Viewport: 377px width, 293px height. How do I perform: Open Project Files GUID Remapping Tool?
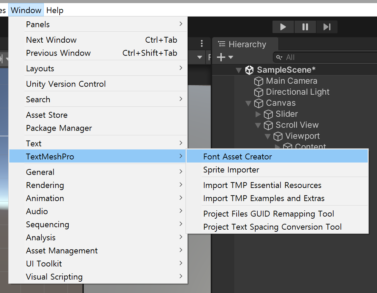coord(277,214)
